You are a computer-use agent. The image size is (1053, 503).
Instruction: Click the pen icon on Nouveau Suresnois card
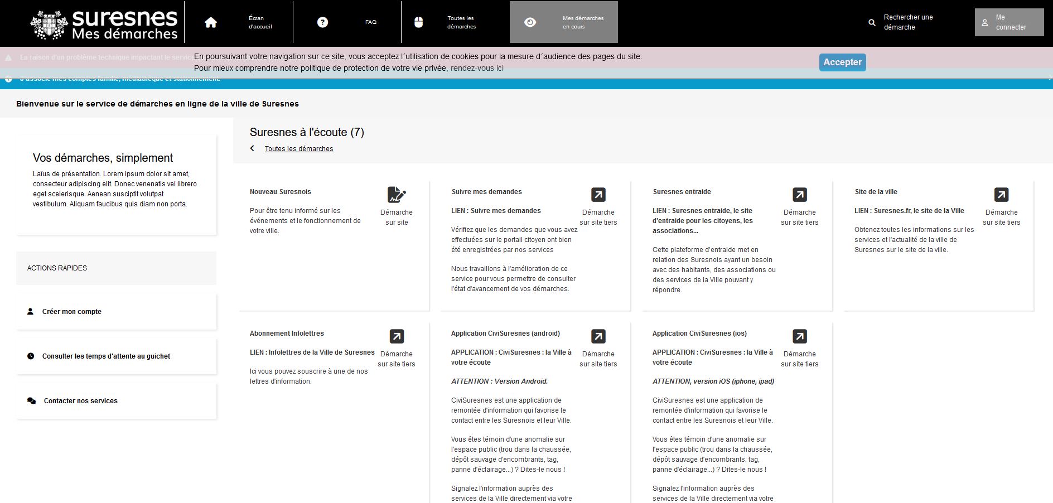pyautogui.click(x=396, y=195)
